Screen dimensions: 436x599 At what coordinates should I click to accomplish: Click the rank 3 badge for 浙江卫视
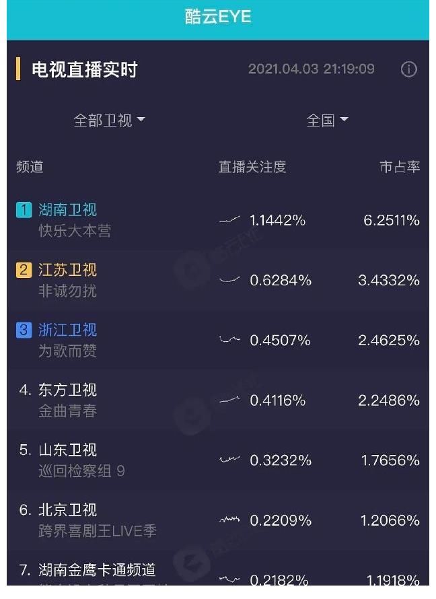pyautogui.click(x=24, y=330)
